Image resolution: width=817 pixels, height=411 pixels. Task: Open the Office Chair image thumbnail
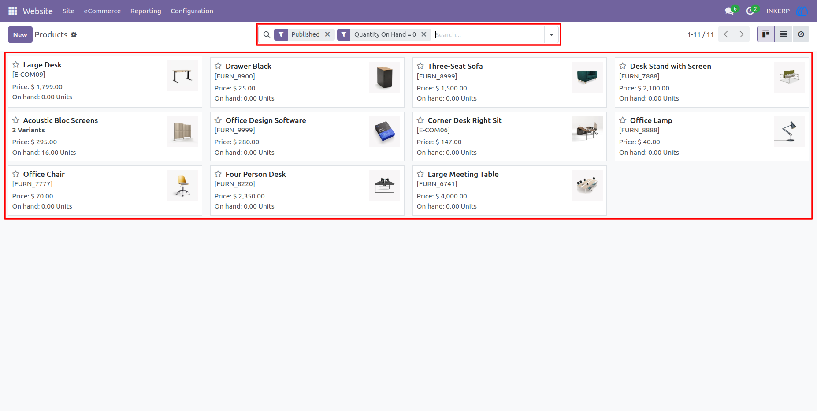click(x=182, y=185)
